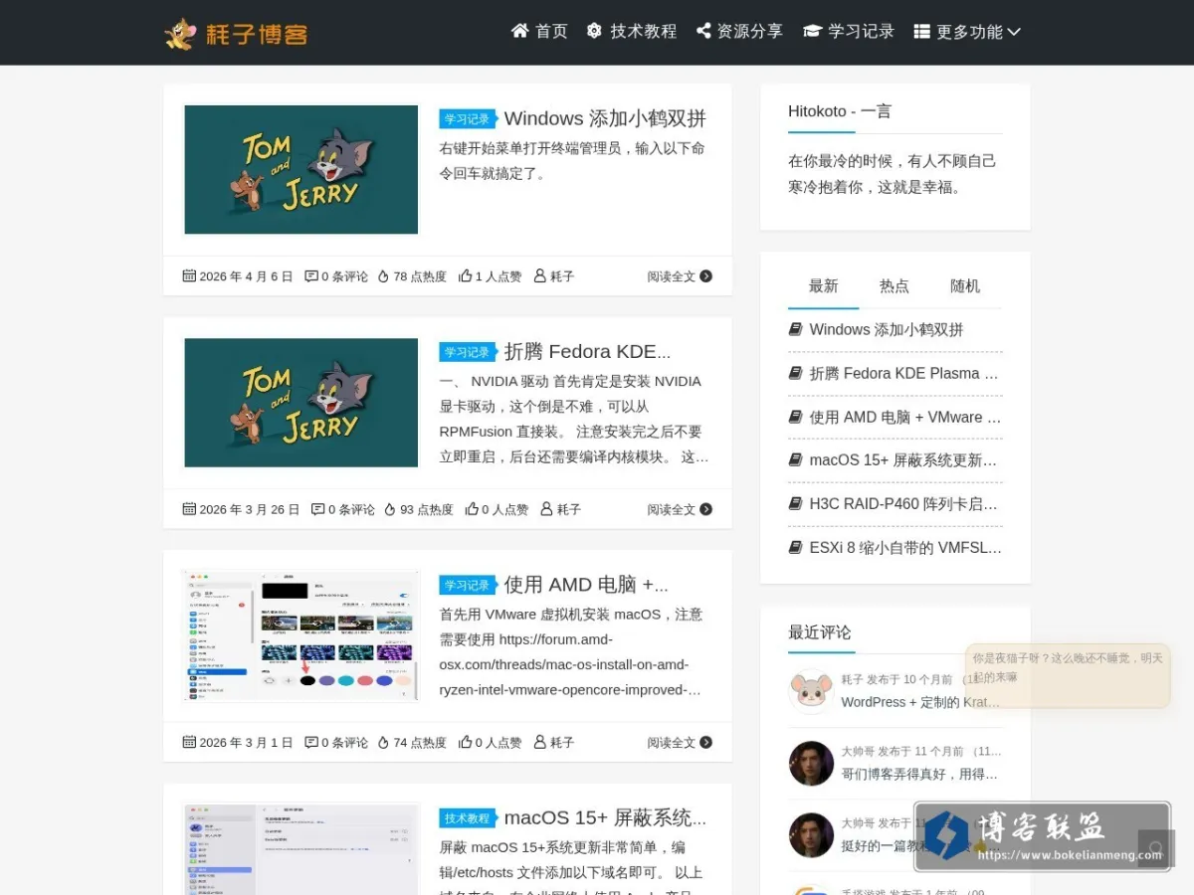
Task: Open 使用 AMD 电脑 post thumbnail
Action: tap(300, 635)
